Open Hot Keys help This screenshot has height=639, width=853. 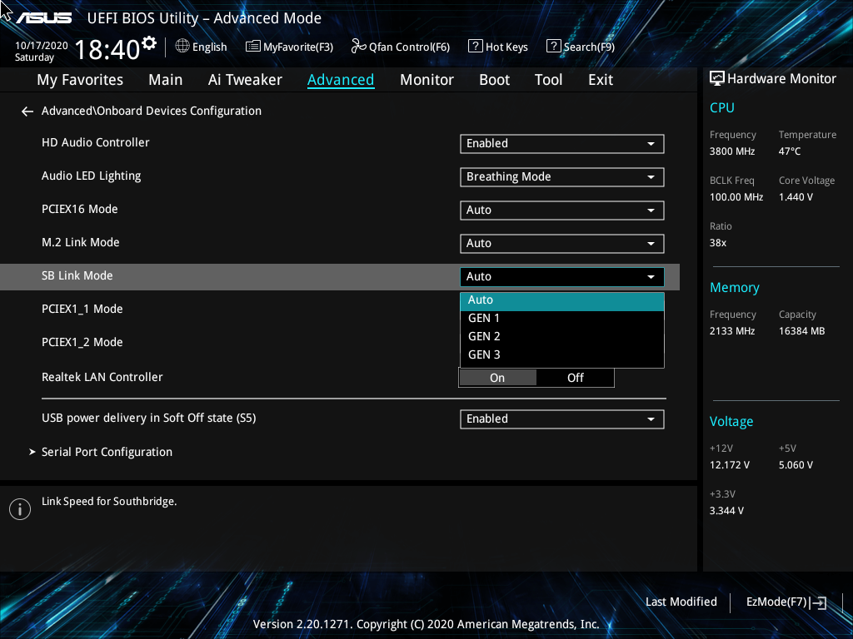[498, 47]
